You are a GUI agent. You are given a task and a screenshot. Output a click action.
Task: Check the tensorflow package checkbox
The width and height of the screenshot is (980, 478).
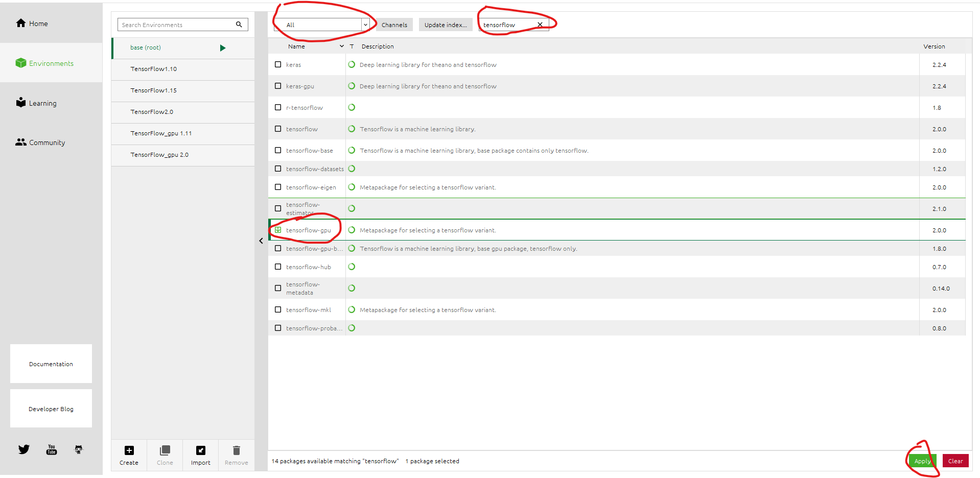(x=278, y=129)
